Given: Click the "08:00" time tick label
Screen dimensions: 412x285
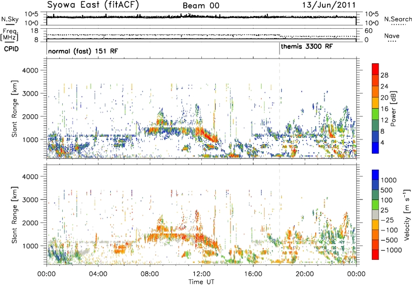Looking at the screenshot, I should point(149,274).
